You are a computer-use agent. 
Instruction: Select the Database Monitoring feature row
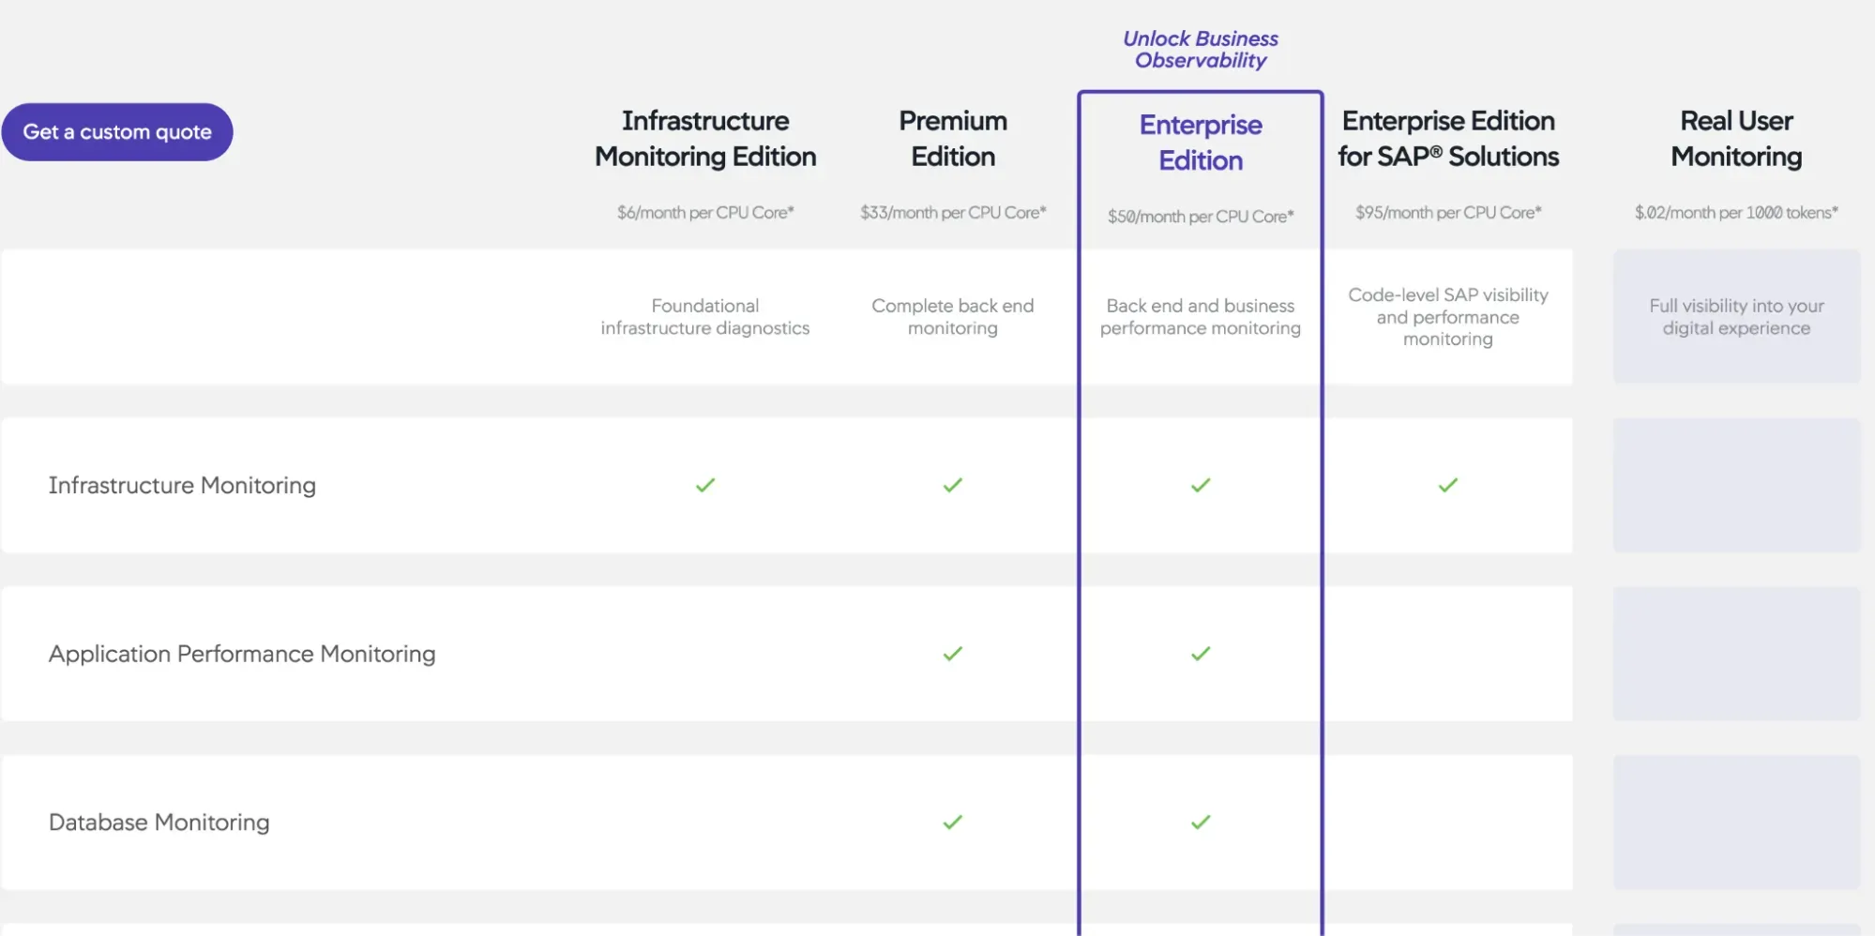coord(159,822)
